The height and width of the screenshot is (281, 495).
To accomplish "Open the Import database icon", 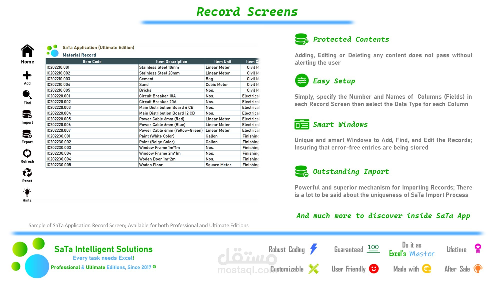I will coord(27,114).
